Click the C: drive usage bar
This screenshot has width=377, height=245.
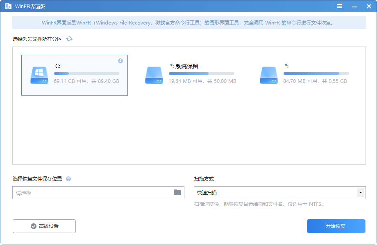[x=87, y=73]
